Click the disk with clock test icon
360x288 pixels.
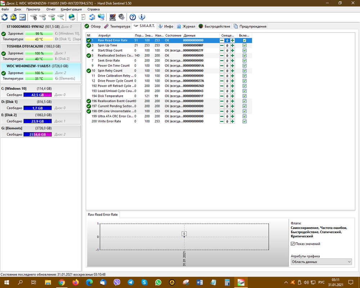[43, 17]
